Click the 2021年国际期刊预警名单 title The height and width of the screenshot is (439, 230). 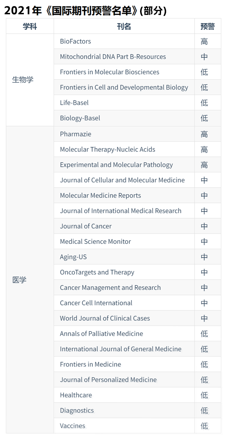click(x=85, y=11)
